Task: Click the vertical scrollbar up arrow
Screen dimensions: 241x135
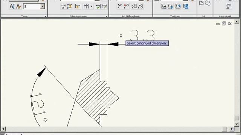Action: point(237,22)
